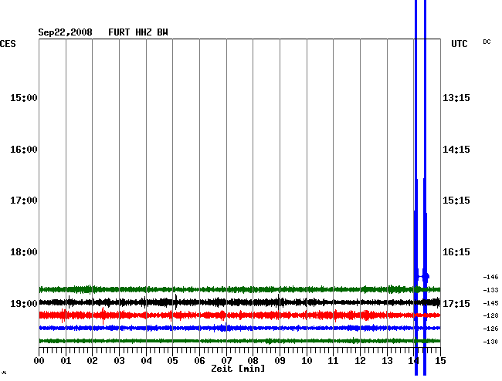Click the Zeit [min] axis title
The width and height of the screenshot is (502, 381).
click(238, 369)
